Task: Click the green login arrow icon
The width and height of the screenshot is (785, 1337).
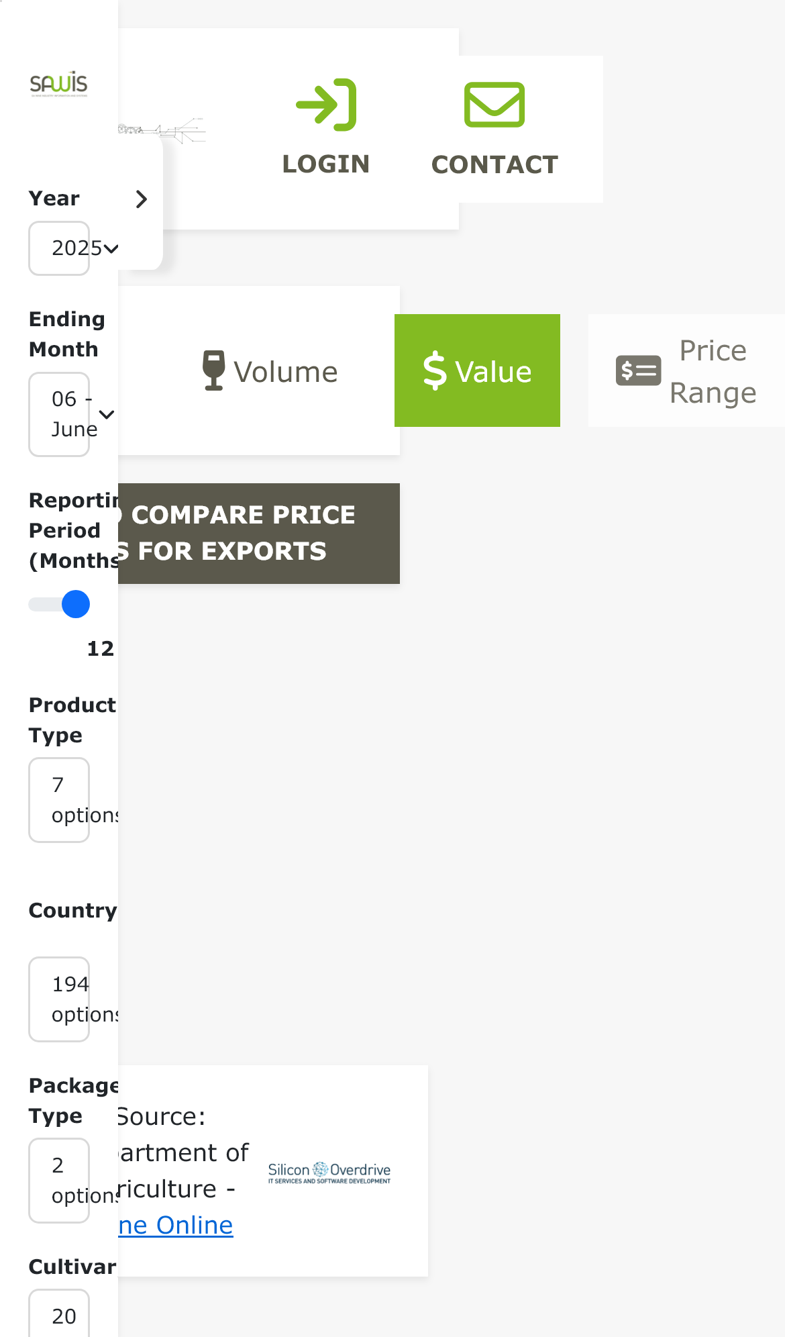Action: tap(326, 105)
